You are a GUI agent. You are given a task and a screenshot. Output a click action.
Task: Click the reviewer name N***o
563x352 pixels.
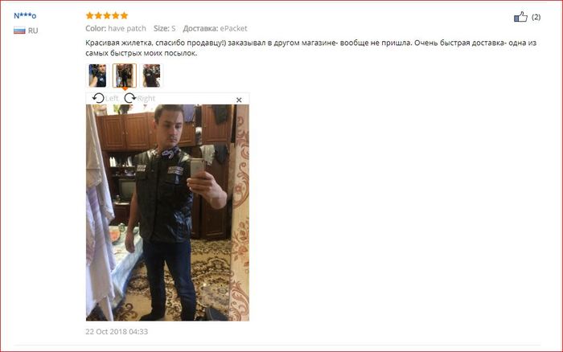click(x=25, y=16)
